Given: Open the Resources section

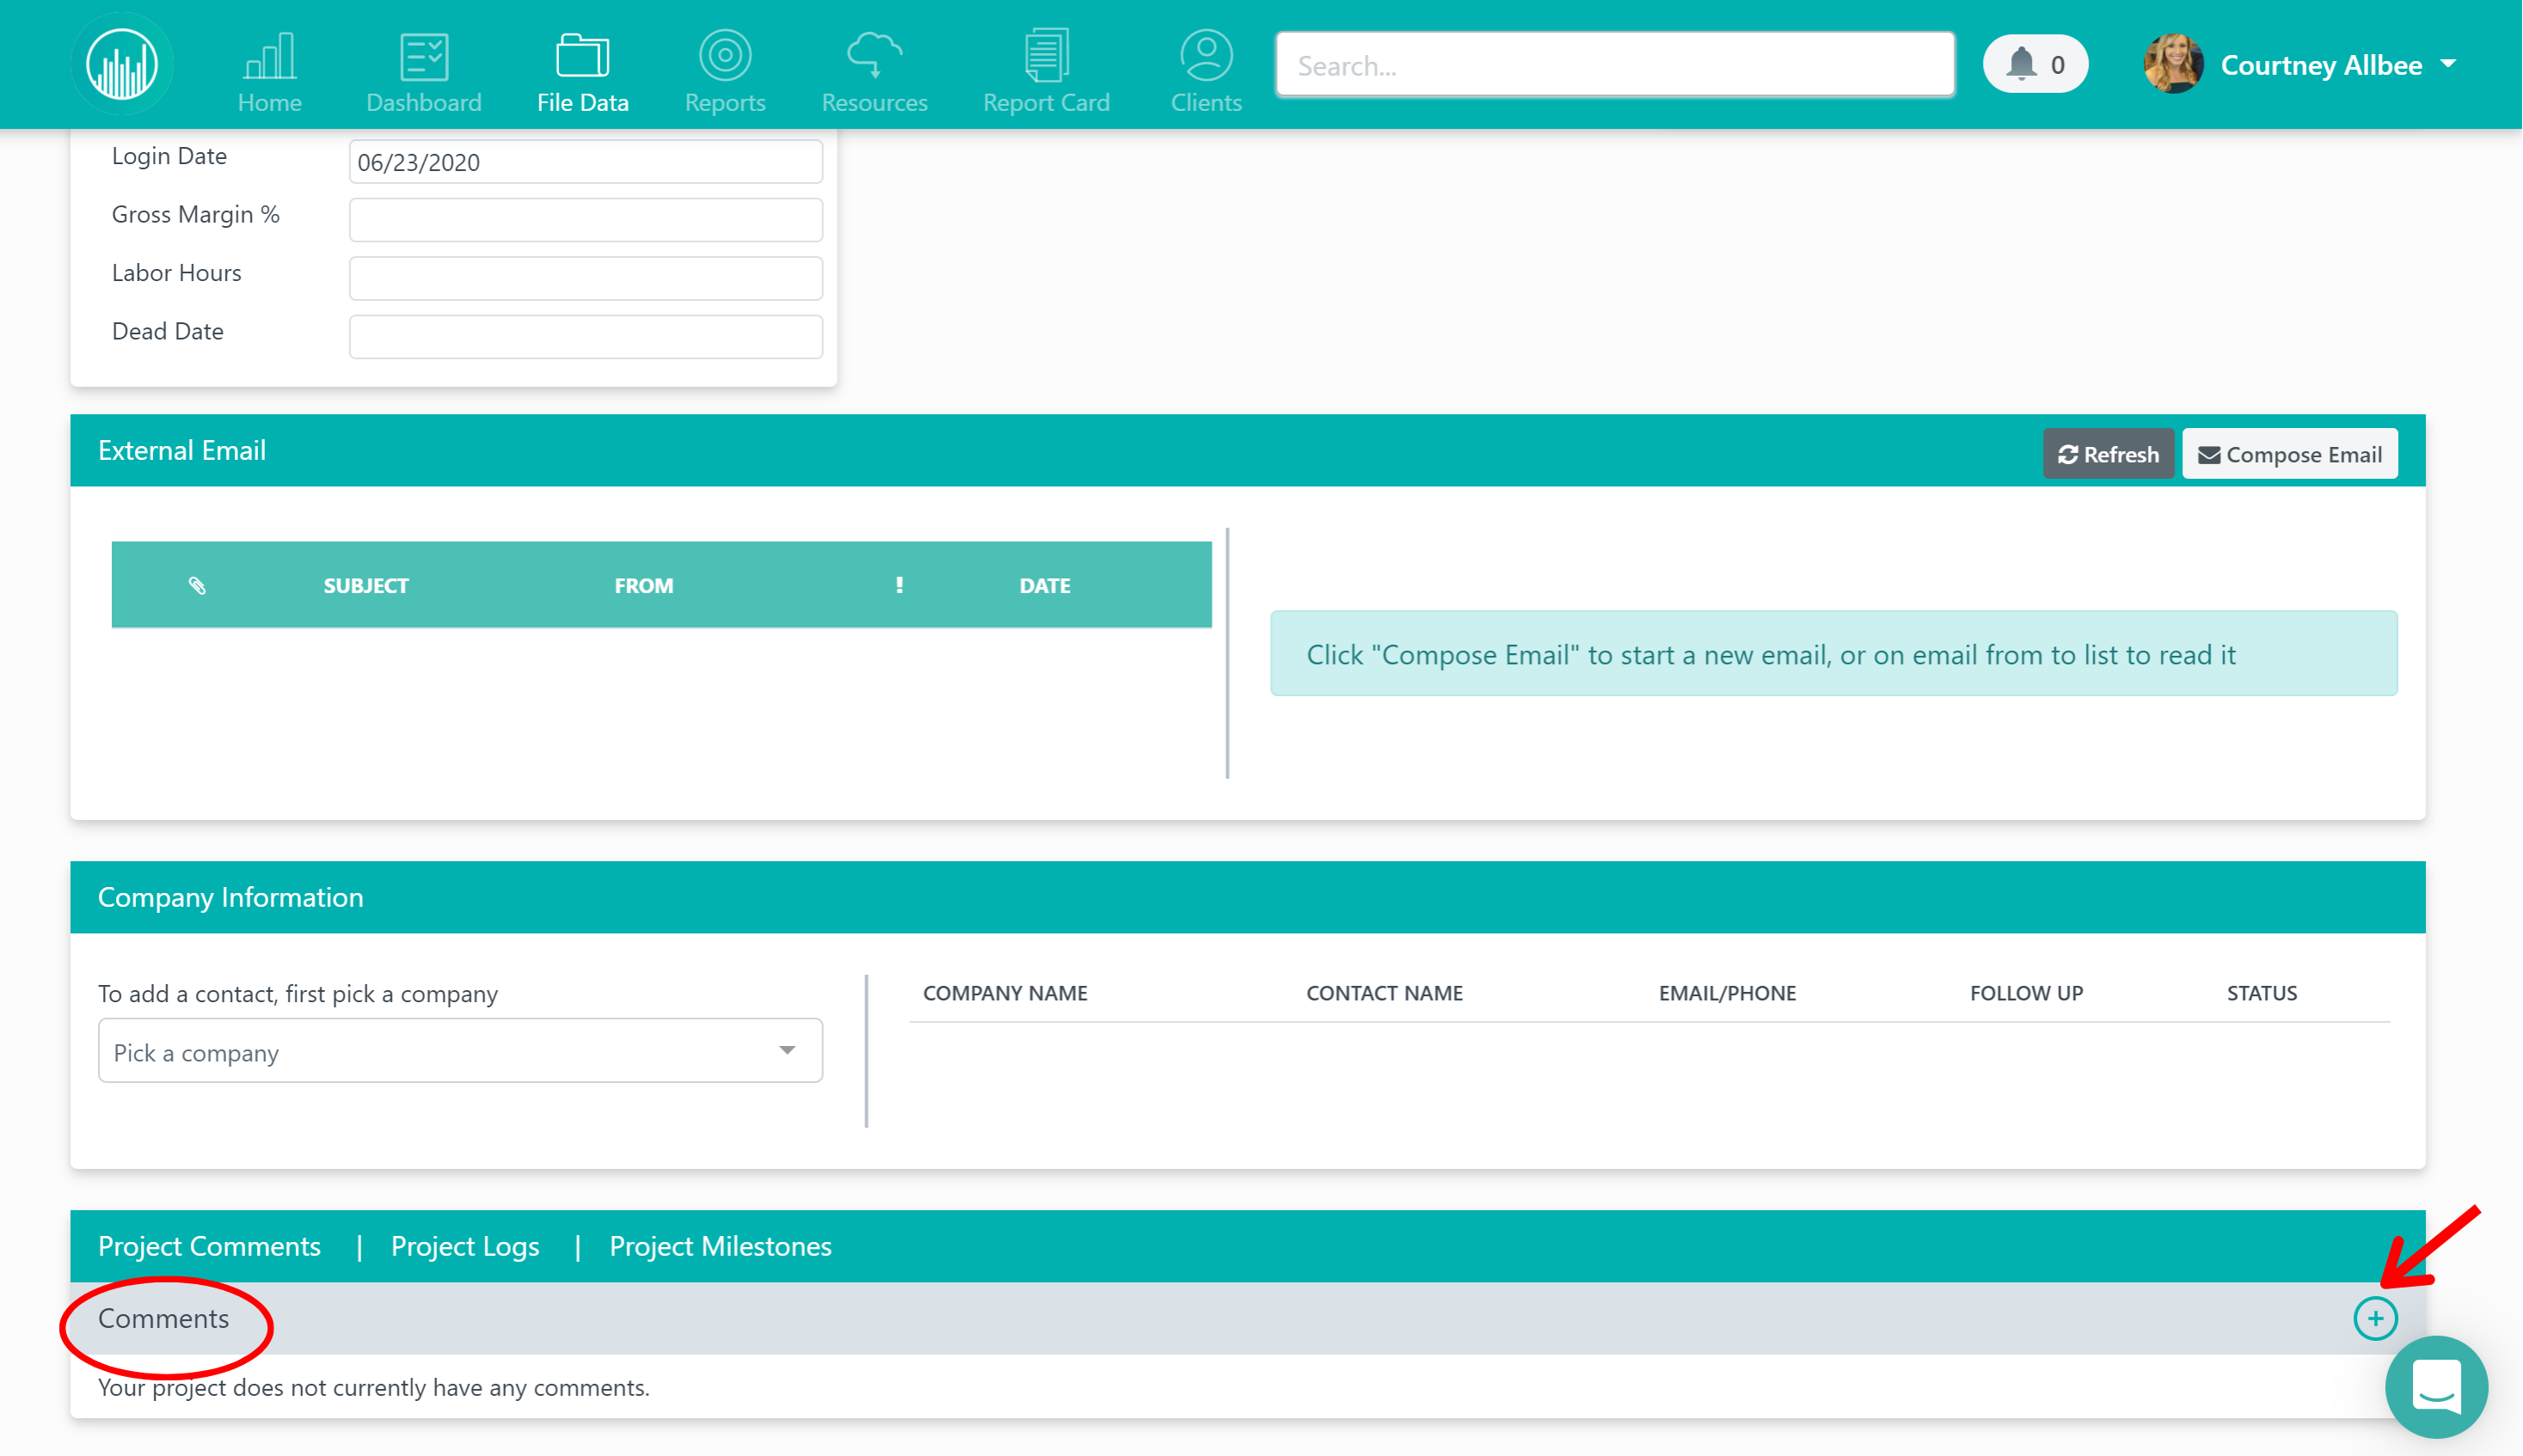Looking at the screenshot, I should (x=875, y=72).
